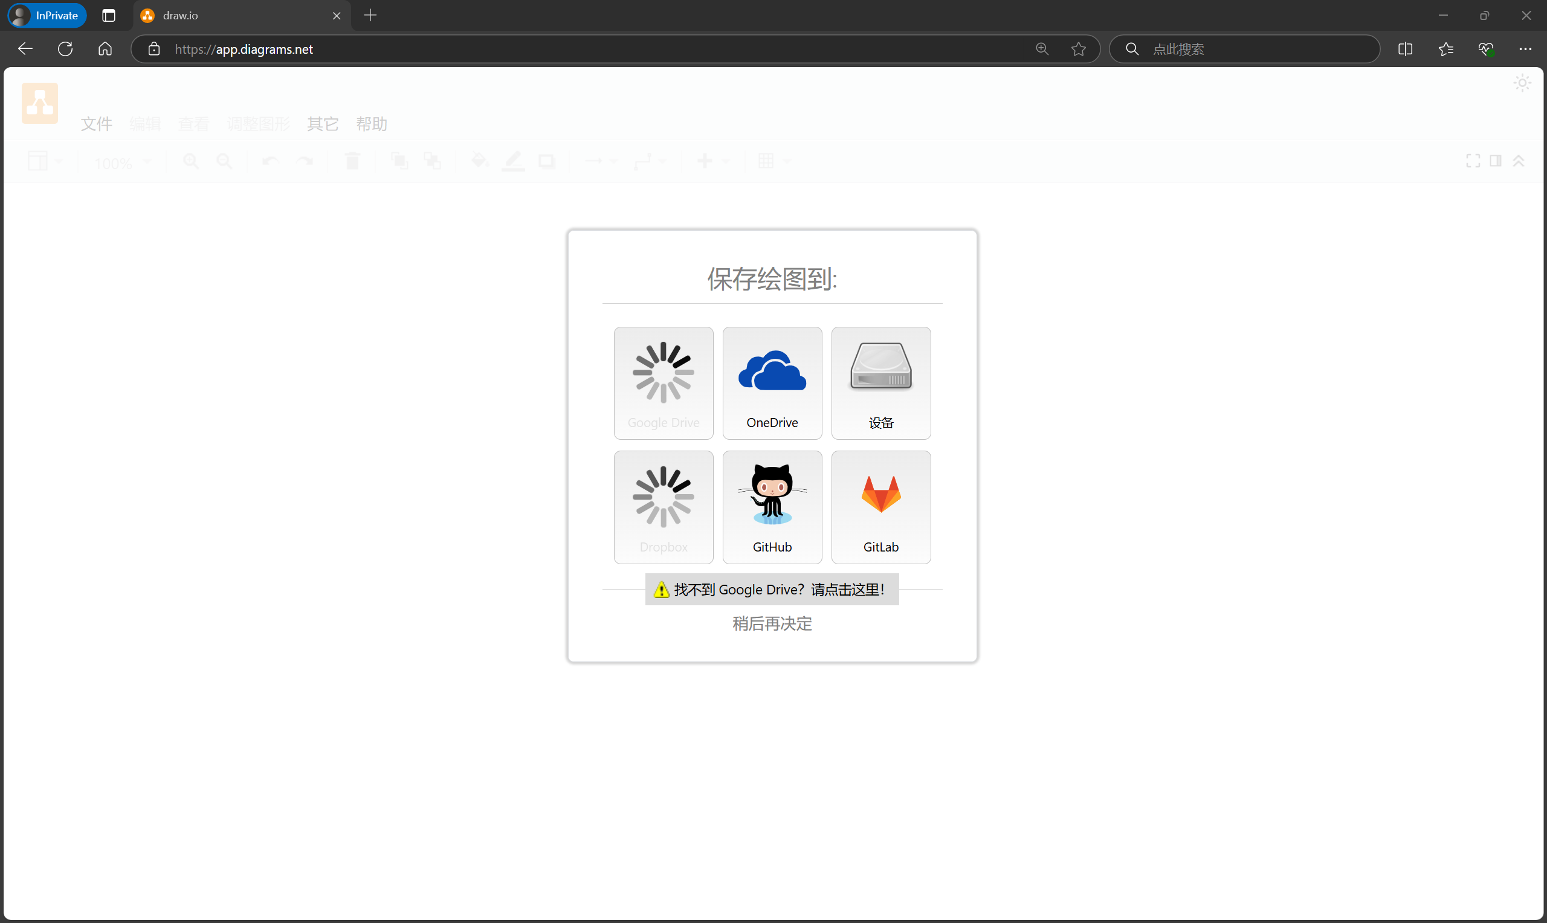The width and height of the screenshot is (1547, 923).
Task: Click the Google Drive not found notice
Action: pyautogui.click(x=771, y=589)
